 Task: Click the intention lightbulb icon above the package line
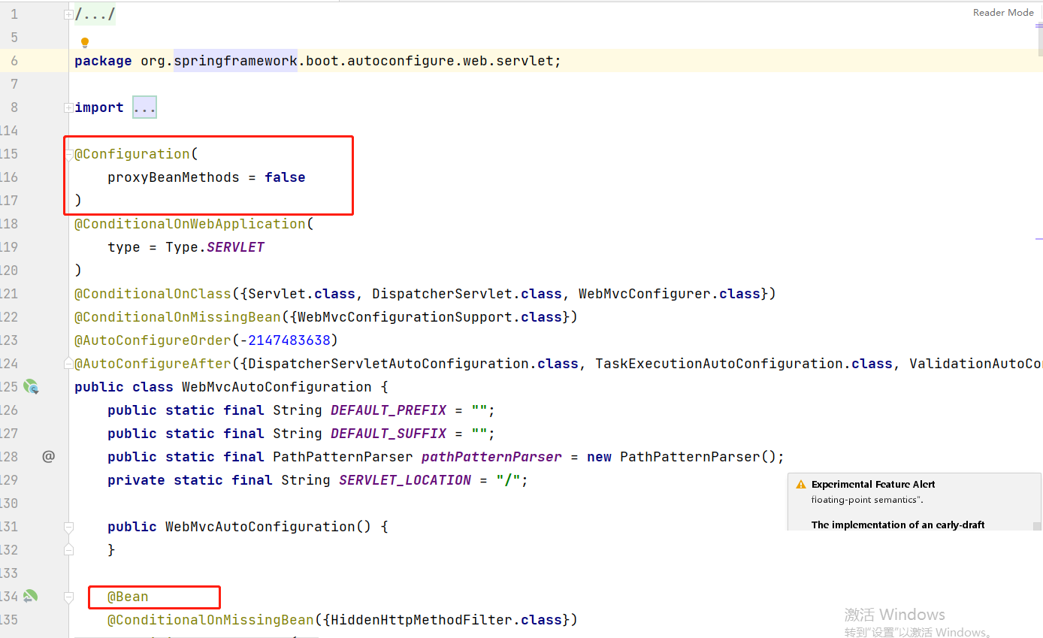point(85,43)
